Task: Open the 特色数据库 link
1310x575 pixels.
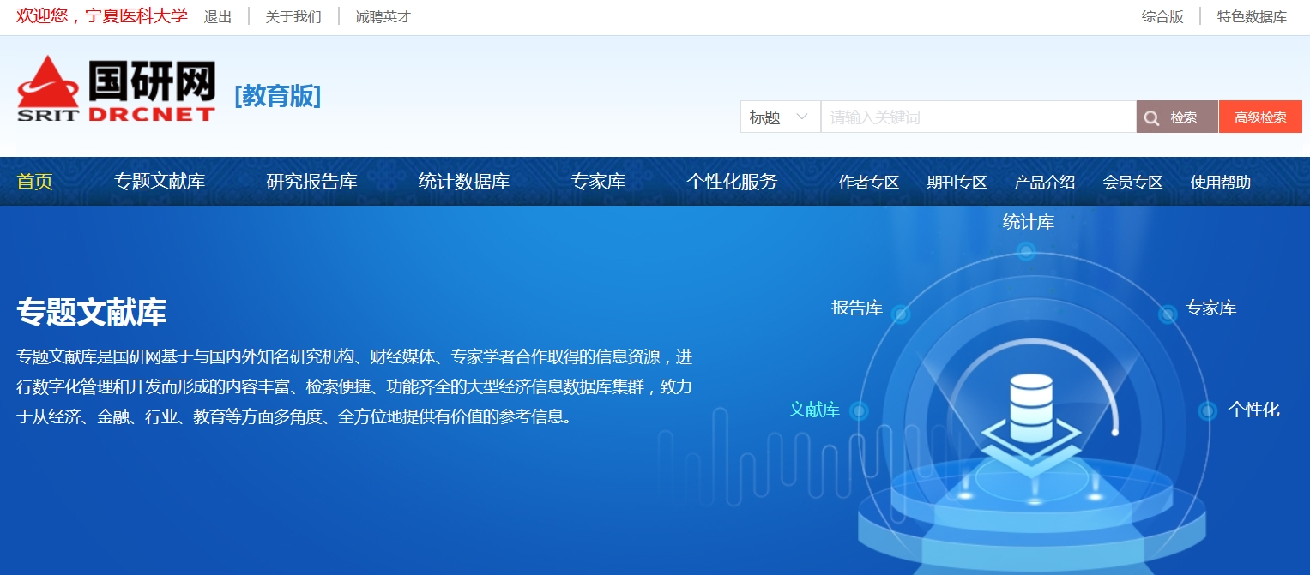Action: pyautogui.click(x=1252, y=17)
